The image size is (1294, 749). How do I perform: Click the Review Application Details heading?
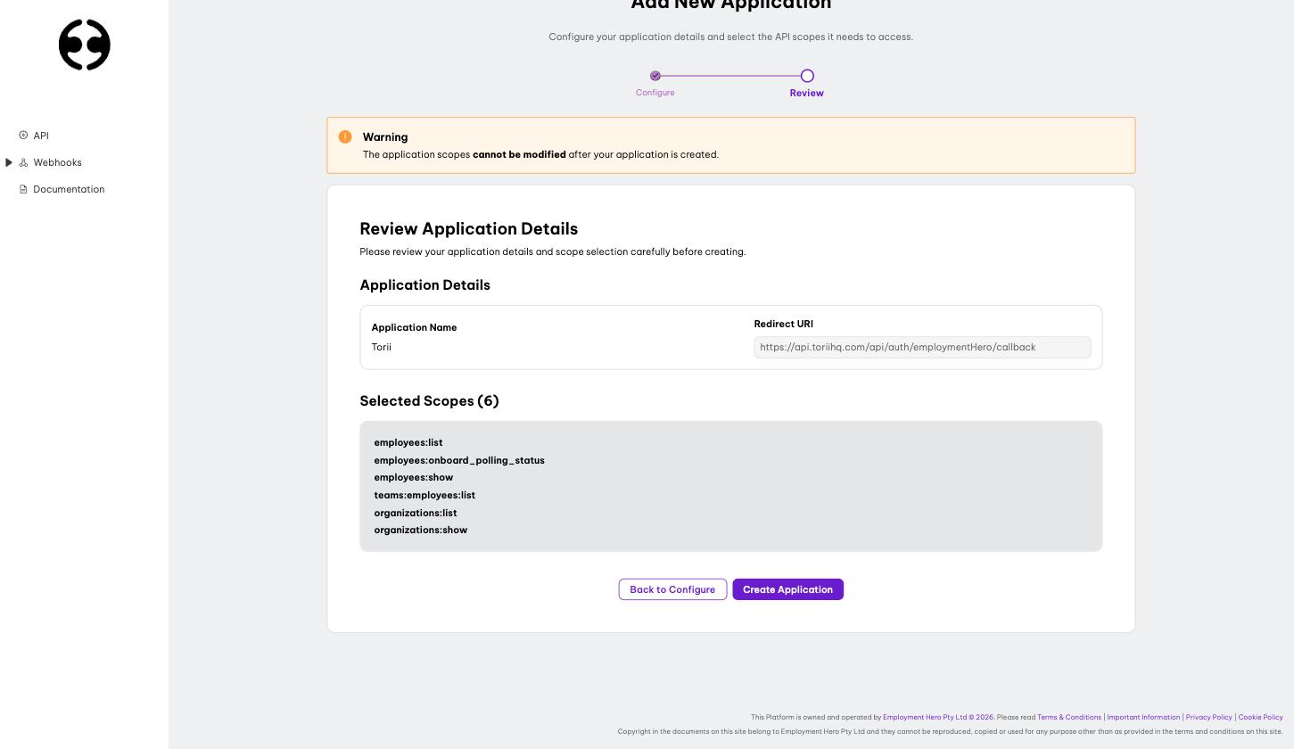469,229
